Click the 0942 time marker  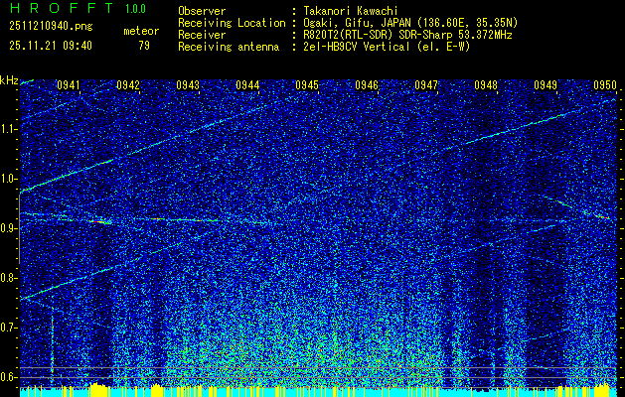pyautogui.click(x=128, y=85)
